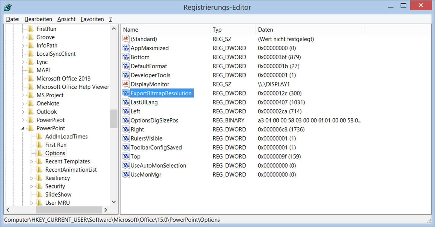
Task: Click the tree scroll up arrow
Action: (x=114, y=29)
